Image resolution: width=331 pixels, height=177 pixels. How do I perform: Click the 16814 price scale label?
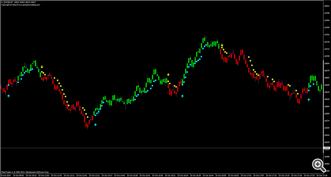tap(327, 6)
